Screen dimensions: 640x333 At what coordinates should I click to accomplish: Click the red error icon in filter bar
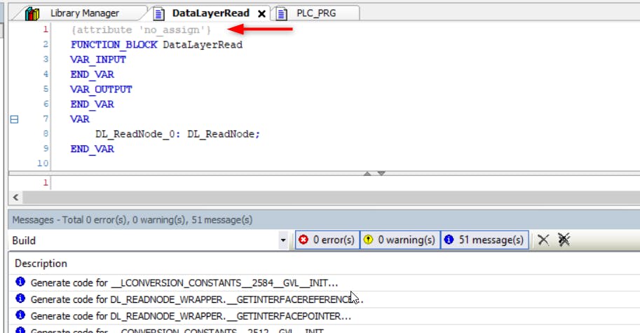[304, 240]
